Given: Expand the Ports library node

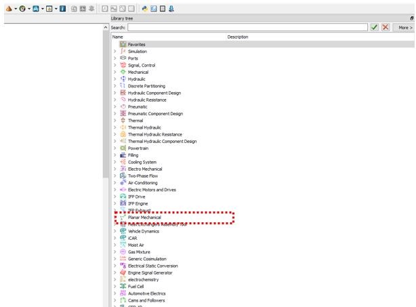Looking at the screenshot, I should (115, 58).
